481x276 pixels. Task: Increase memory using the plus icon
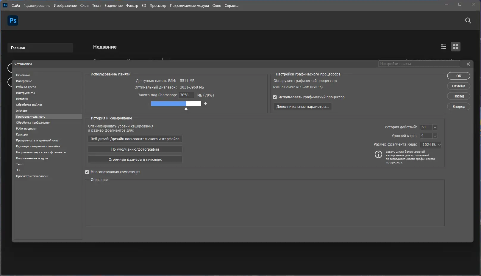point(205,104)
